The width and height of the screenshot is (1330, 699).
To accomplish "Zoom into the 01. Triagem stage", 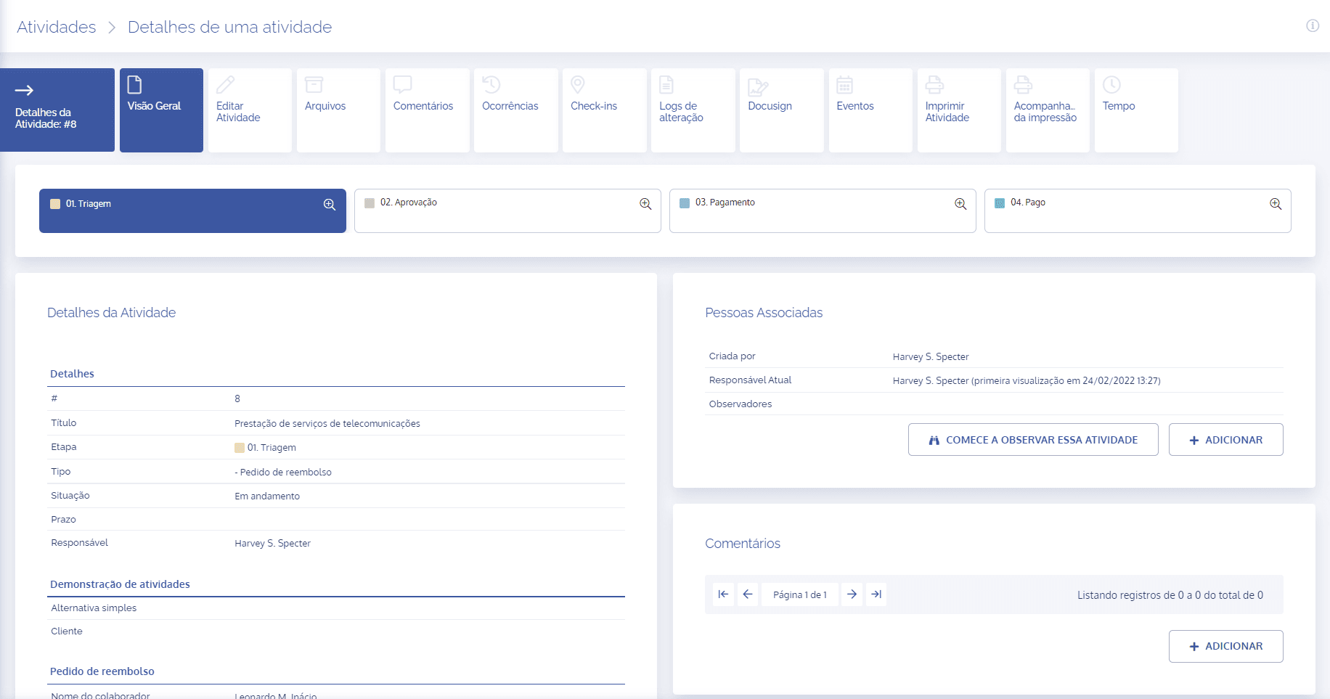I will [330, 205].
